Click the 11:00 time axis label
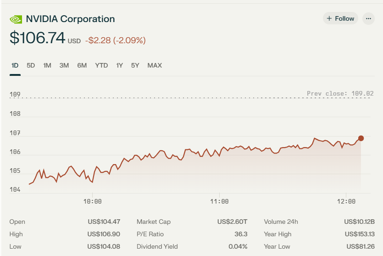This screenshot has height=256, width=383. [x=219, y=201]
